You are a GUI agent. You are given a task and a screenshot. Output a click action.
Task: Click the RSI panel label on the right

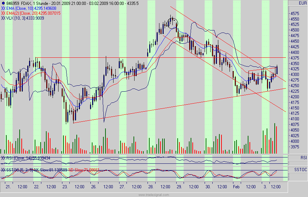304,157
